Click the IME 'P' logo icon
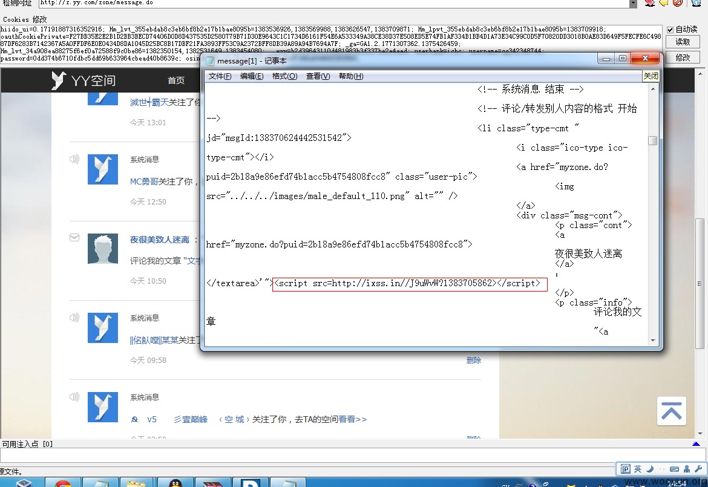The height and width of the screenshot is (487, 708). click(625, 469)
